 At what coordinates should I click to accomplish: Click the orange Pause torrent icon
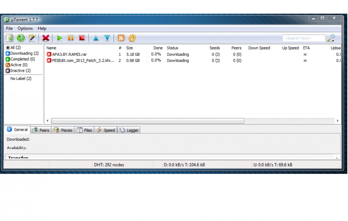(71, 38)
